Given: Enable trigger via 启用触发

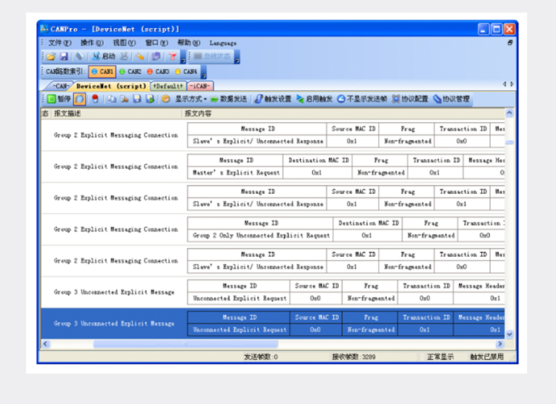Looking at the screenshot, I should [314, 99].
